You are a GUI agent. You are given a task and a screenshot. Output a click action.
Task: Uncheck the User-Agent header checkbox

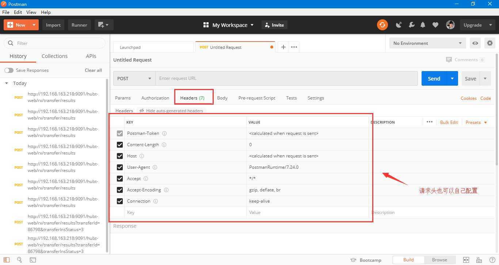(120, 167)
